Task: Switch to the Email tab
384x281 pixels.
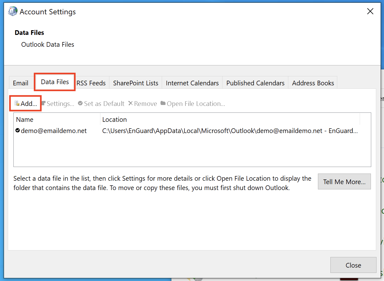Action: pos(21,83)
